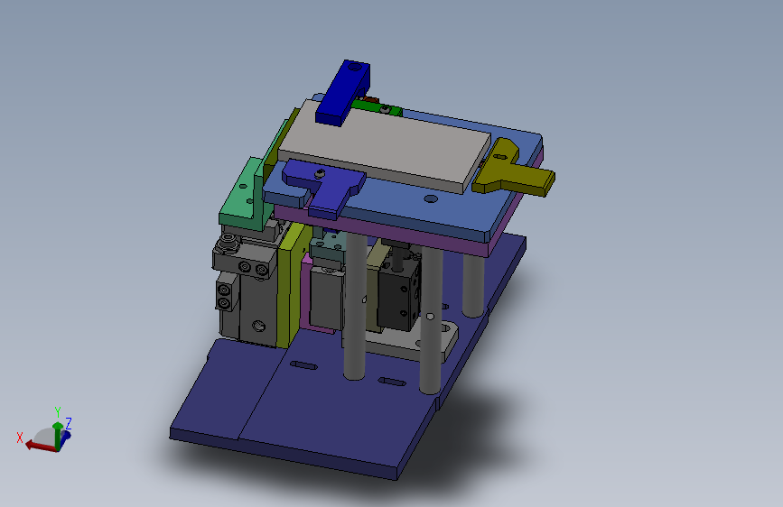Select the yellow T-shaped clamp part
Image resolution: width=783 pixels, height=507 pixels.
[513, 170]
